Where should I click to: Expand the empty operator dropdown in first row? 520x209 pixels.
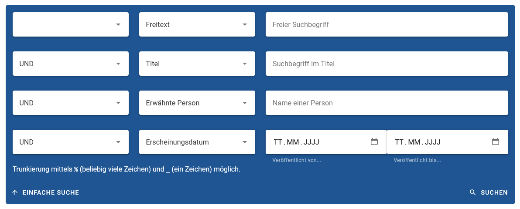(x=71, y=24)
